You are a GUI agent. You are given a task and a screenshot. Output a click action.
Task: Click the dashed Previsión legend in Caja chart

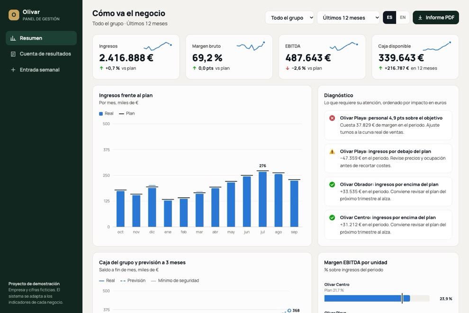tap(123, 281)
